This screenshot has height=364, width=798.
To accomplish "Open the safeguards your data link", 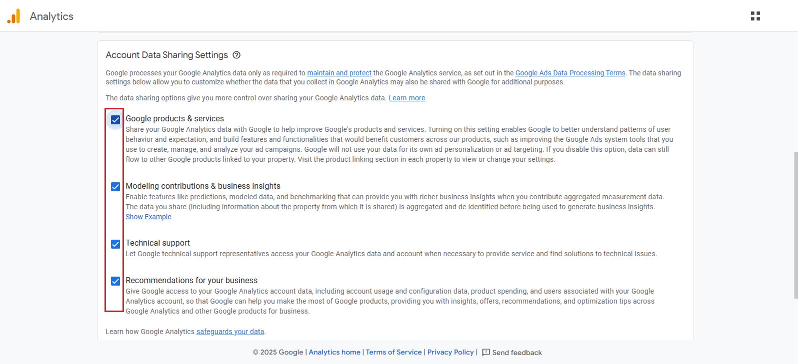I will (230, 332).
